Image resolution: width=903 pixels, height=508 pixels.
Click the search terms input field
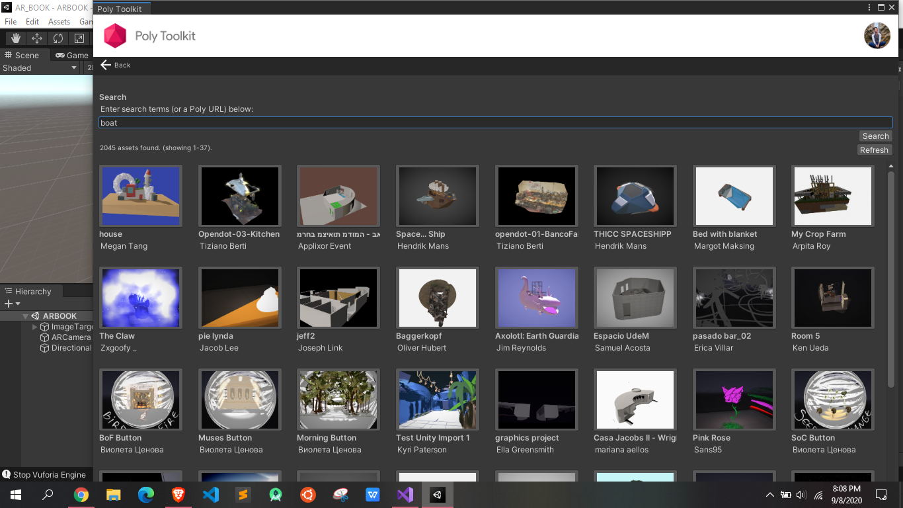(496, 122)
